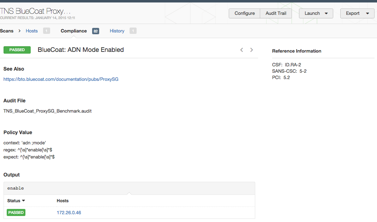
Task: Click the Hosts tab count badge
Action: point(46,31)
